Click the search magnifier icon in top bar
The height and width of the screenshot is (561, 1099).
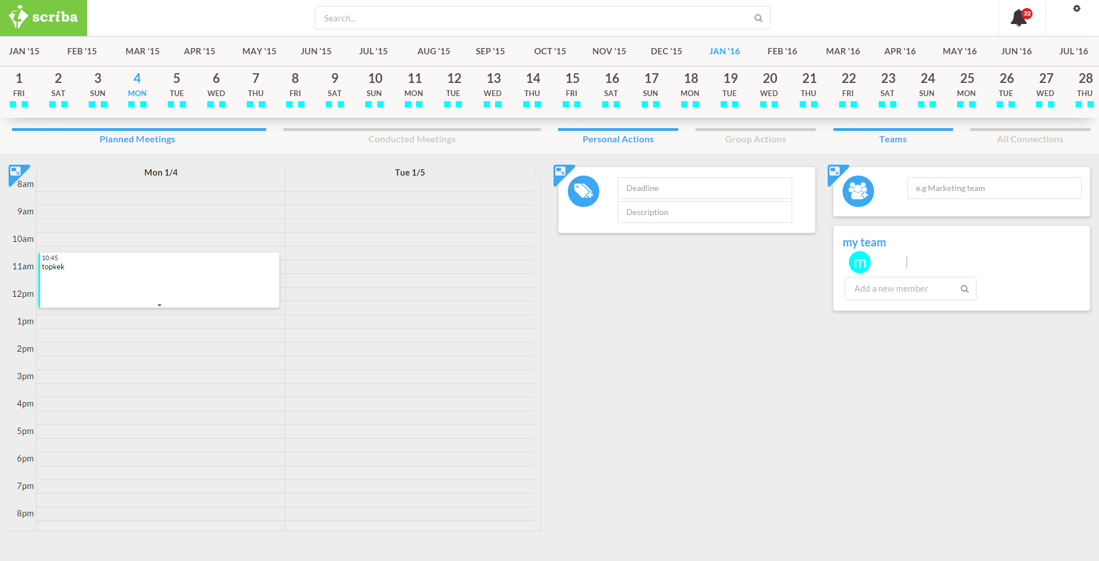click(x=758, y=18)
